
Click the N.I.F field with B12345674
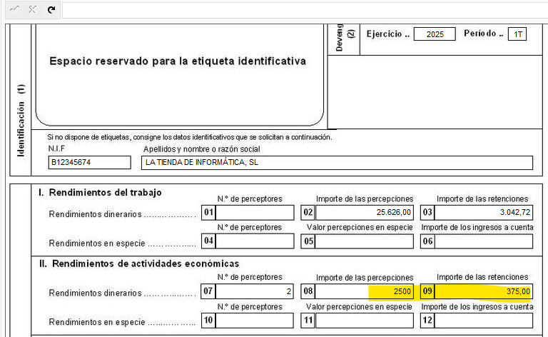coord(89,163)
